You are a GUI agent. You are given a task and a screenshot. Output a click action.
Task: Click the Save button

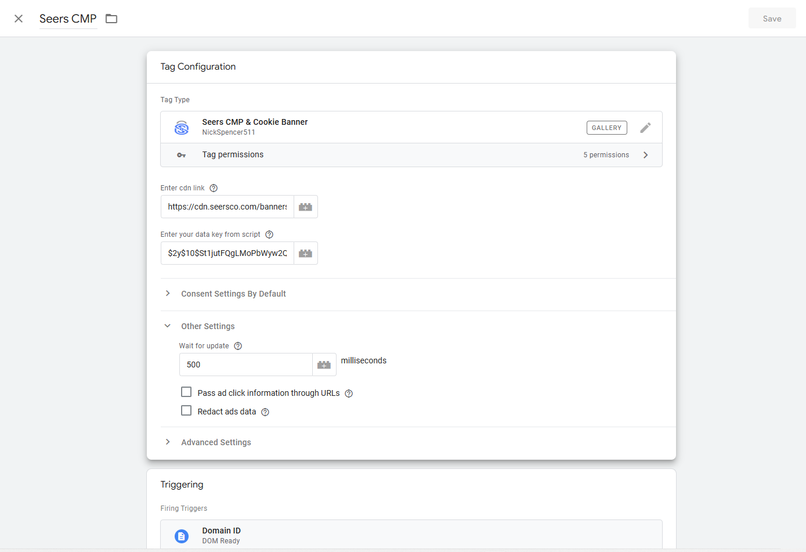(772, 19)
